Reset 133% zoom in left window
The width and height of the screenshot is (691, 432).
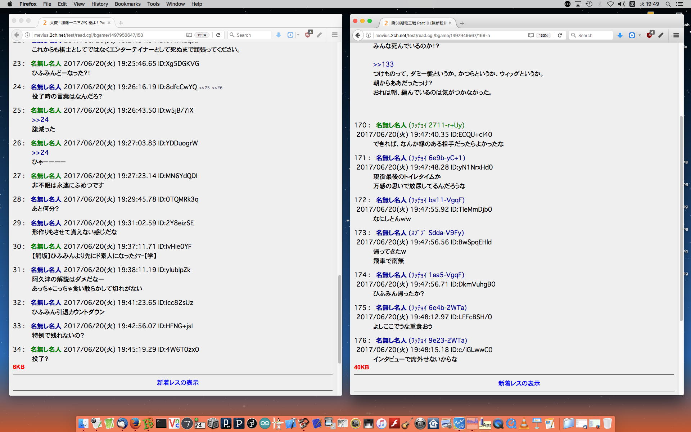(x=202, y=35)
